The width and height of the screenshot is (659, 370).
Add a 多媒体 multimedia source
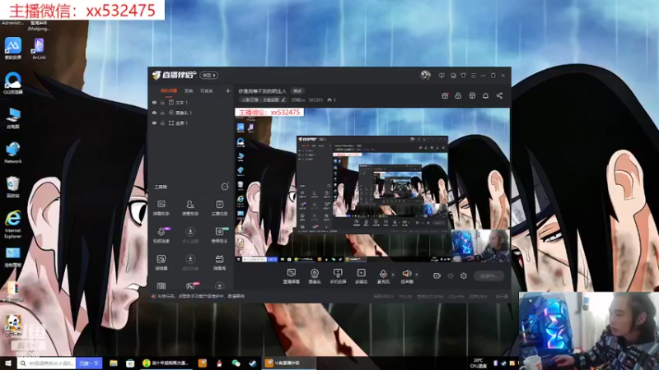click(361, 276)
